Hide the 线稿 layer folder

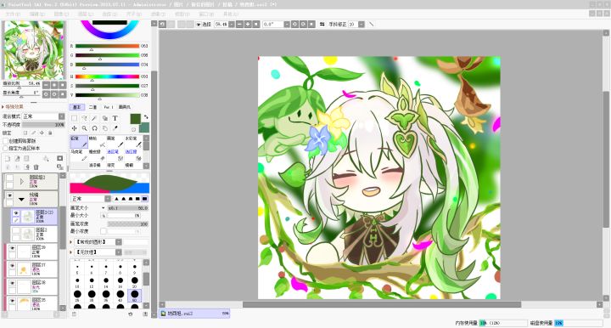[9, 195]
